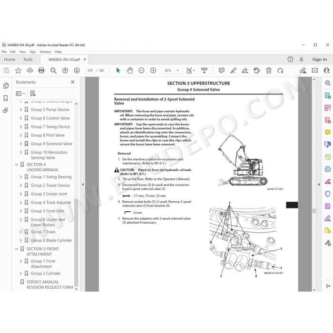Open the Help menu

tap(58, 51)
